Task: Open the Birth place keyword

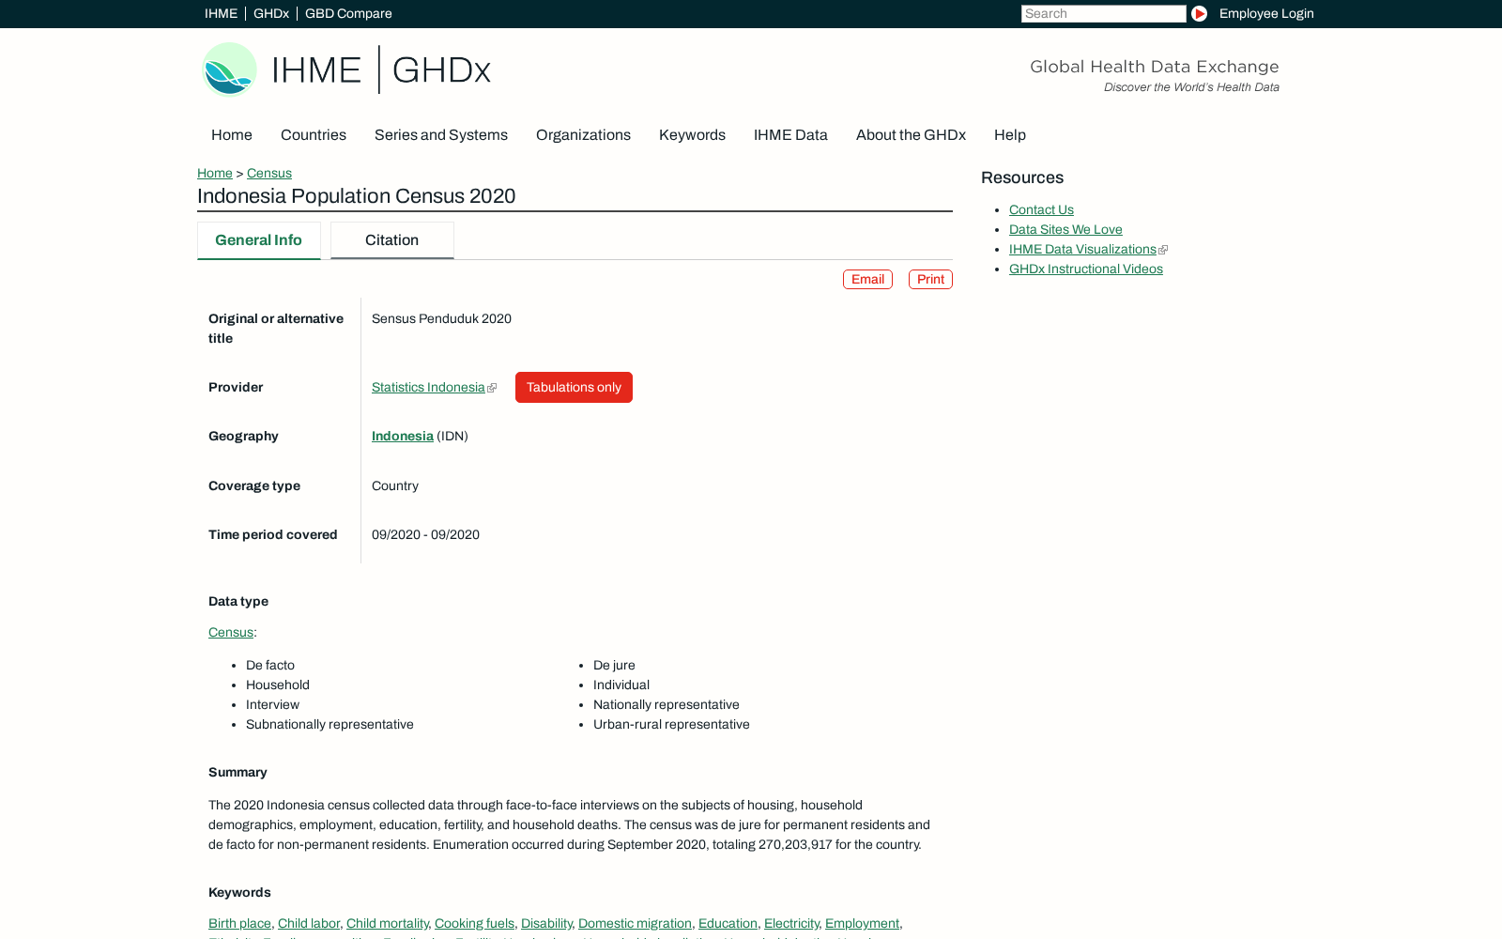Action: (239, 924)
